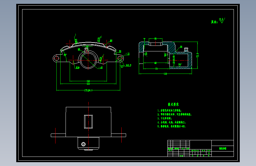Select technical requirement line 3

[165, 118]
